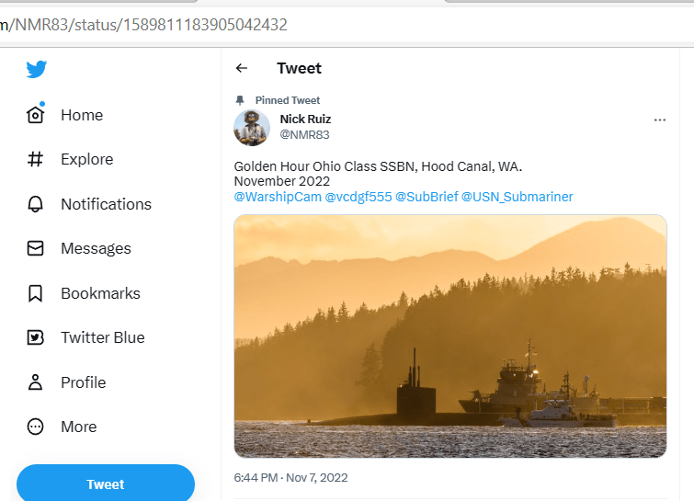Open the @vcdgf555 mention link
694x501 pixels.
(x=358, y=197)
